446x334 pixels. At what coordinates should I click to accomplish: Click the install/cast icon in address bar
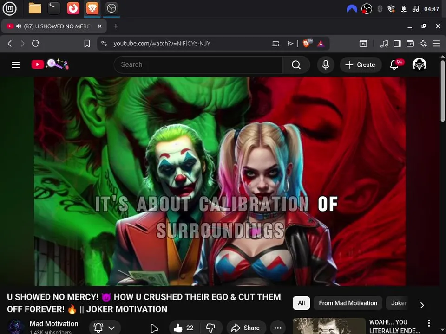[275, 44]
